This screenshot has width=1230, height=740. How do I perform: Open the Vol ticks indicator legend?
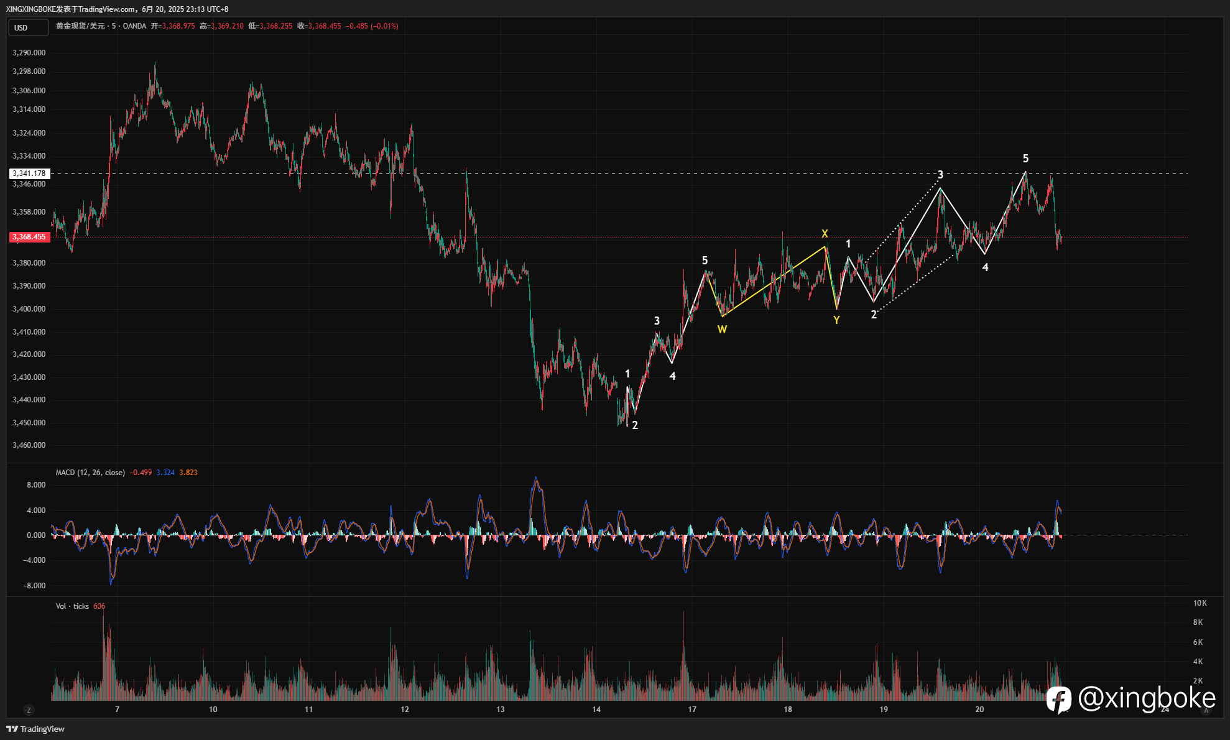click(72, 606)
